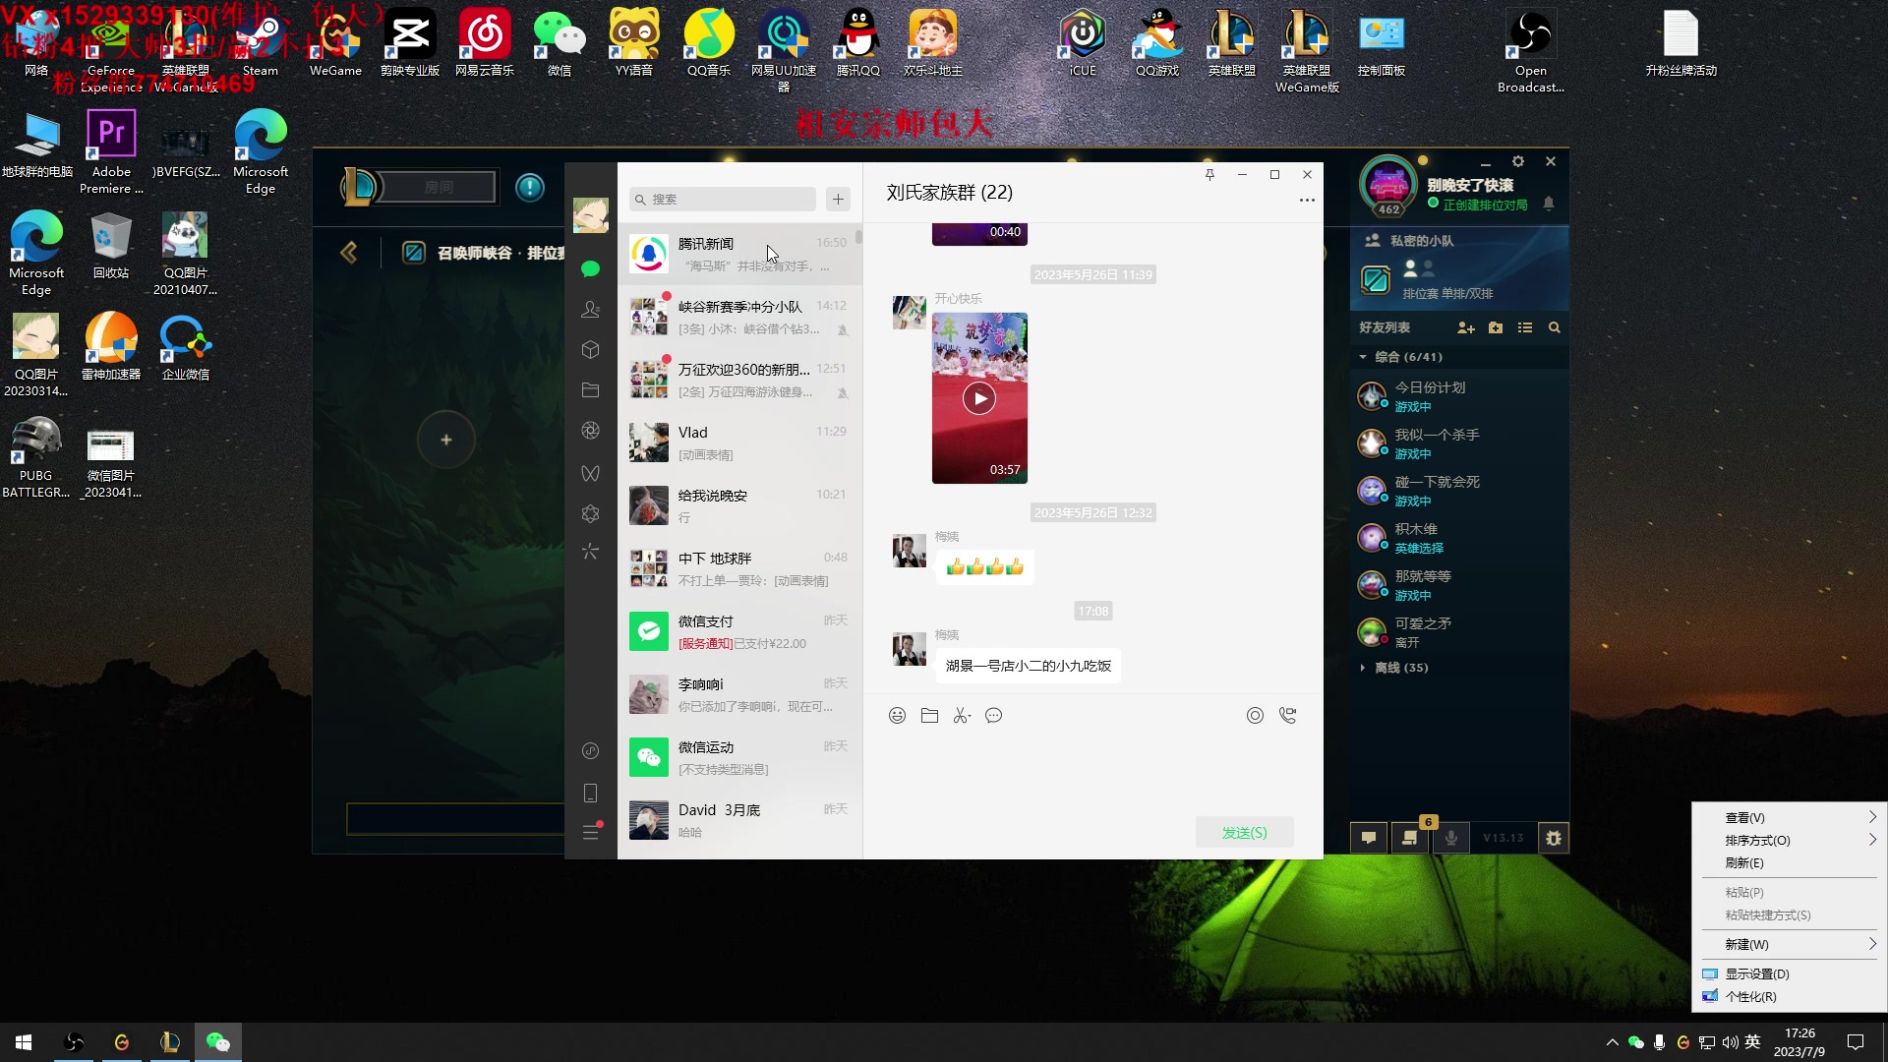Select friend 我似一个杀手 in League list

[x=1458, y=443]
